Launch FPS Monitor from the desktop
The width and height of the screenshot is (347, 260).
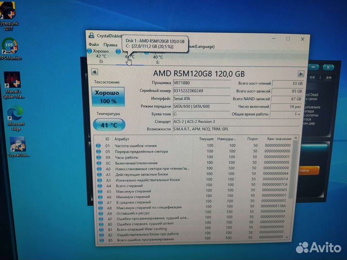click(10, 49)
